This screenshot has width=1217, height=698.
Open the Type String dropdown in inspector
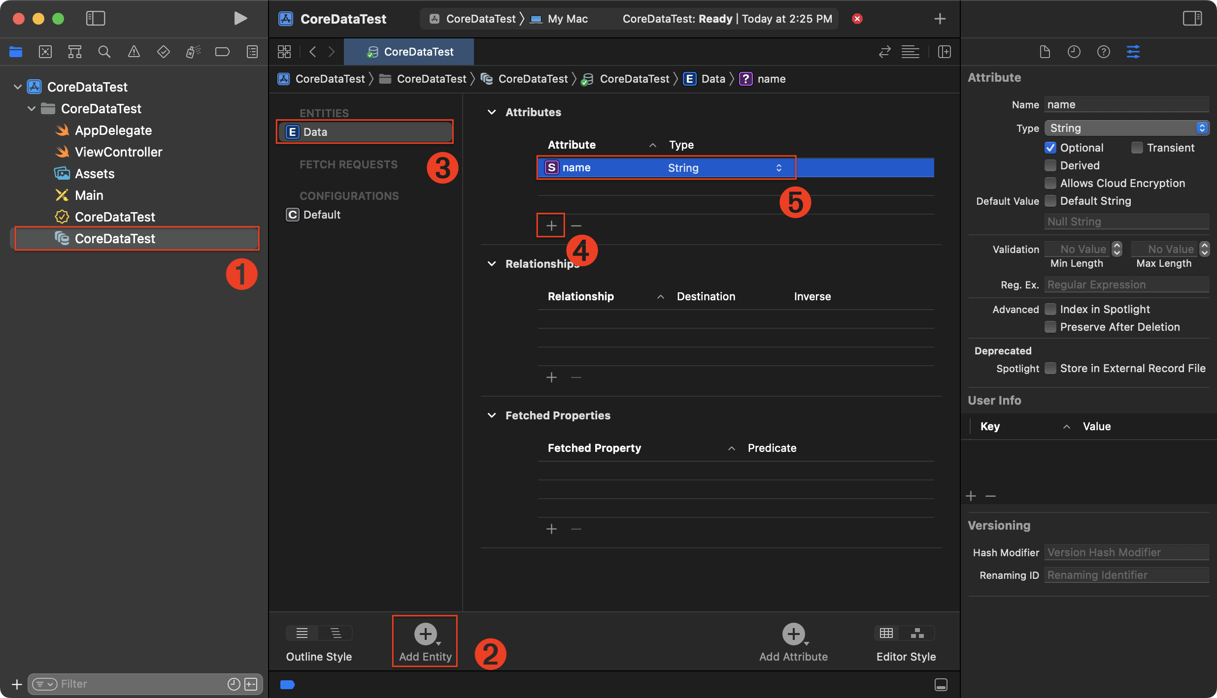click(x=1126, y=128)
